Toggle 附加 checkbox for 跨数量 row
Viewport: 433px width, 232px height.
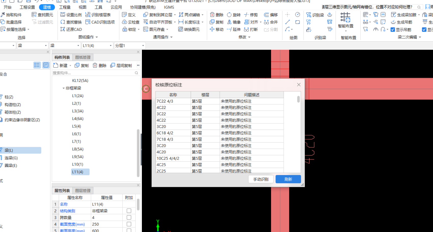pyautogui.click(x=129, y=218)
